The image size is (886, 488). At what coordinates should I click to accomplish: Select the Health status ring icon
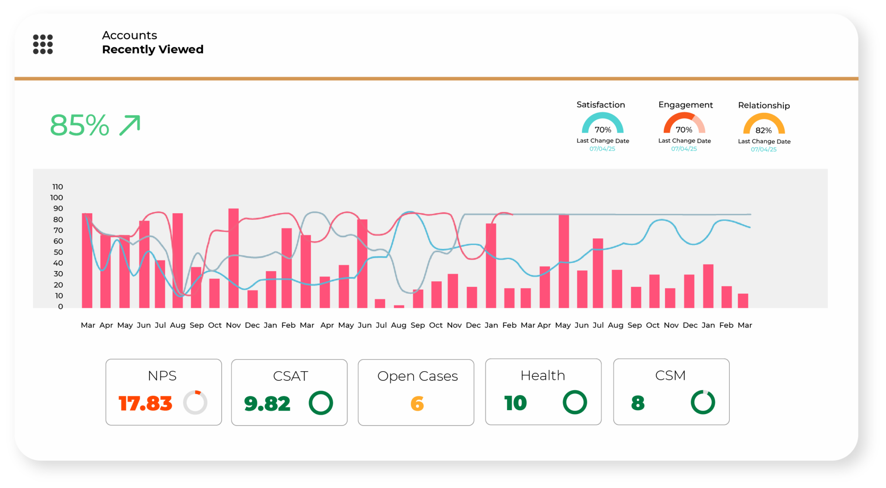(574, 402)
